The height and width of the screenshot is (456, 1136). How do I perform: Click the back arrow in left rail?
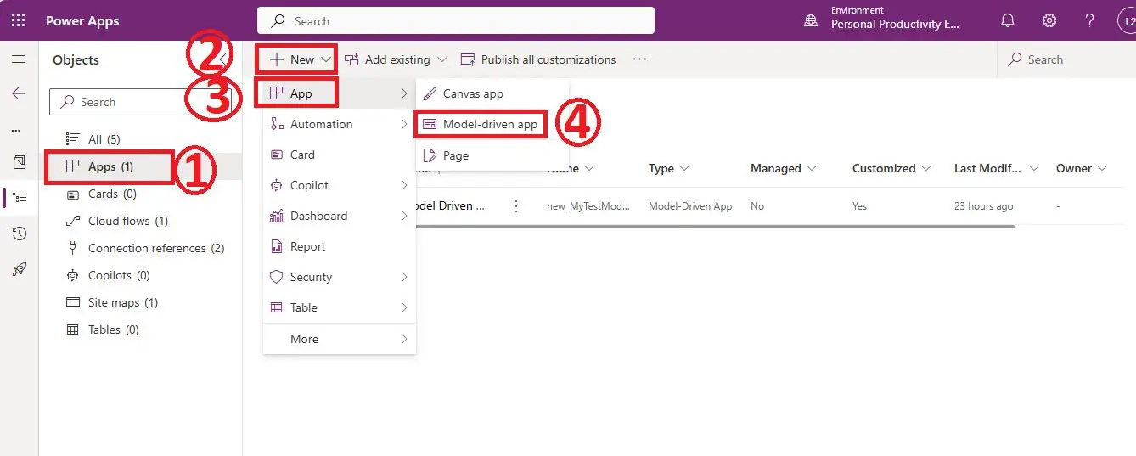(x=19, y=93)
